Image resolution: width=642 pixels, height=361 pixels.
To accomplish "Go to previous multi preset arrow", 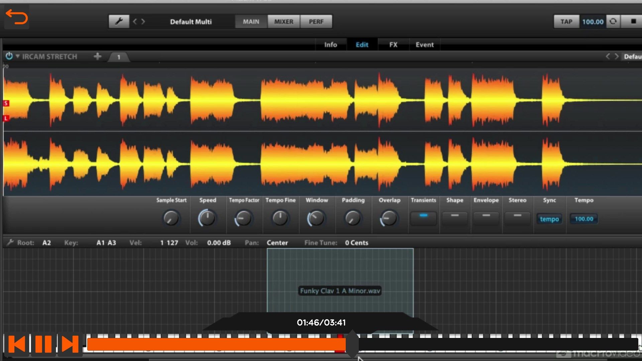I will click(x=135, y=22).
